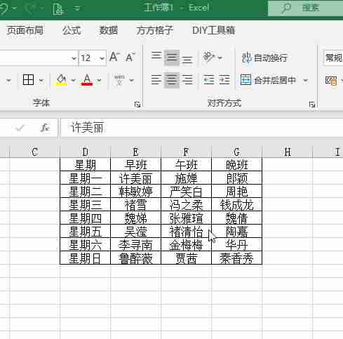Screen dimensions: 343x339
Task: Expand the borders dropdown arrow
Action: (x=41, y=81)
